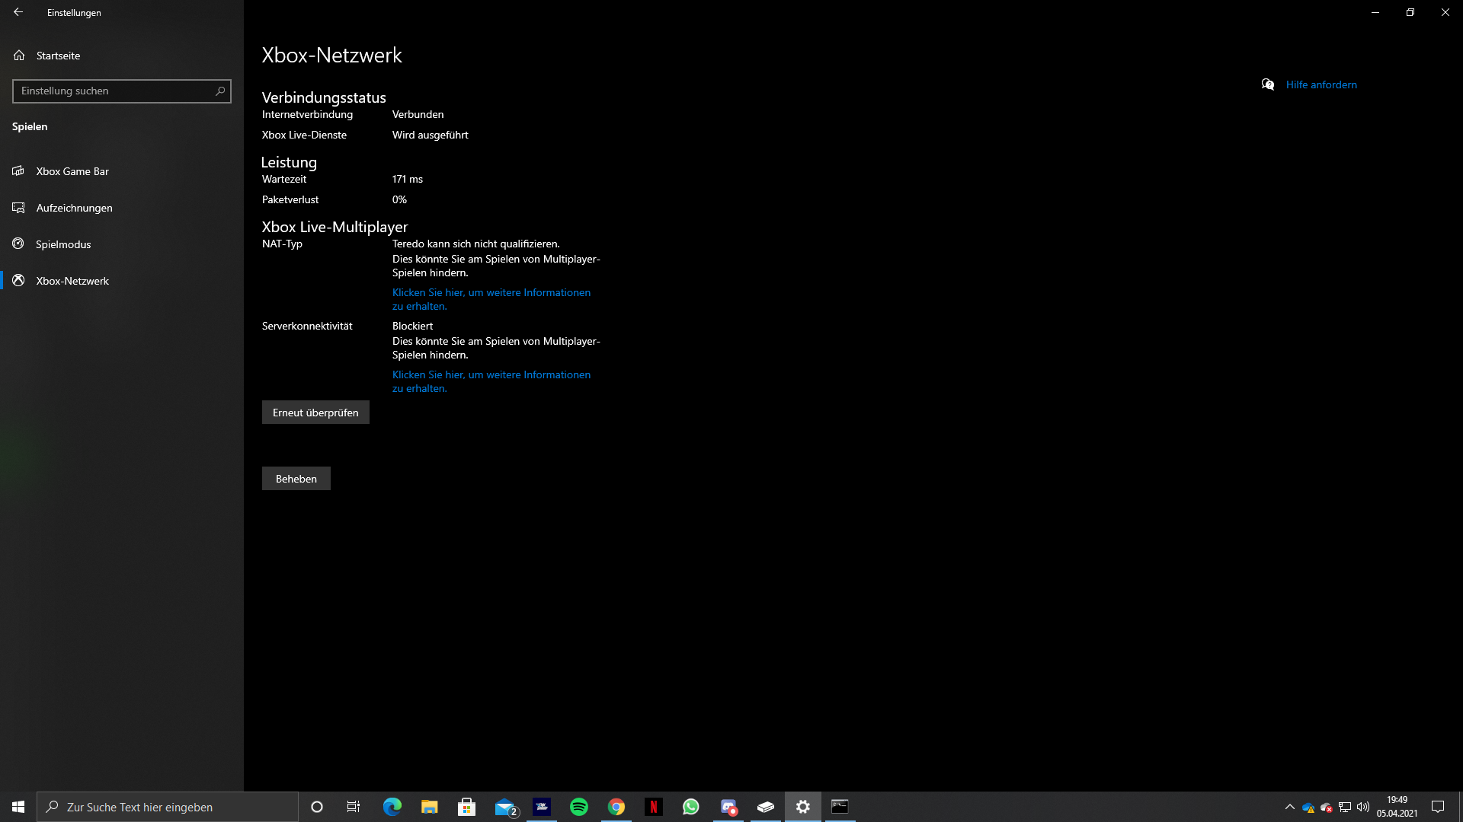The image size is (1463, 822).
Task: Open the Aufzeichnungen settings page
Action: pyautogui.click(x=122, y=208)
